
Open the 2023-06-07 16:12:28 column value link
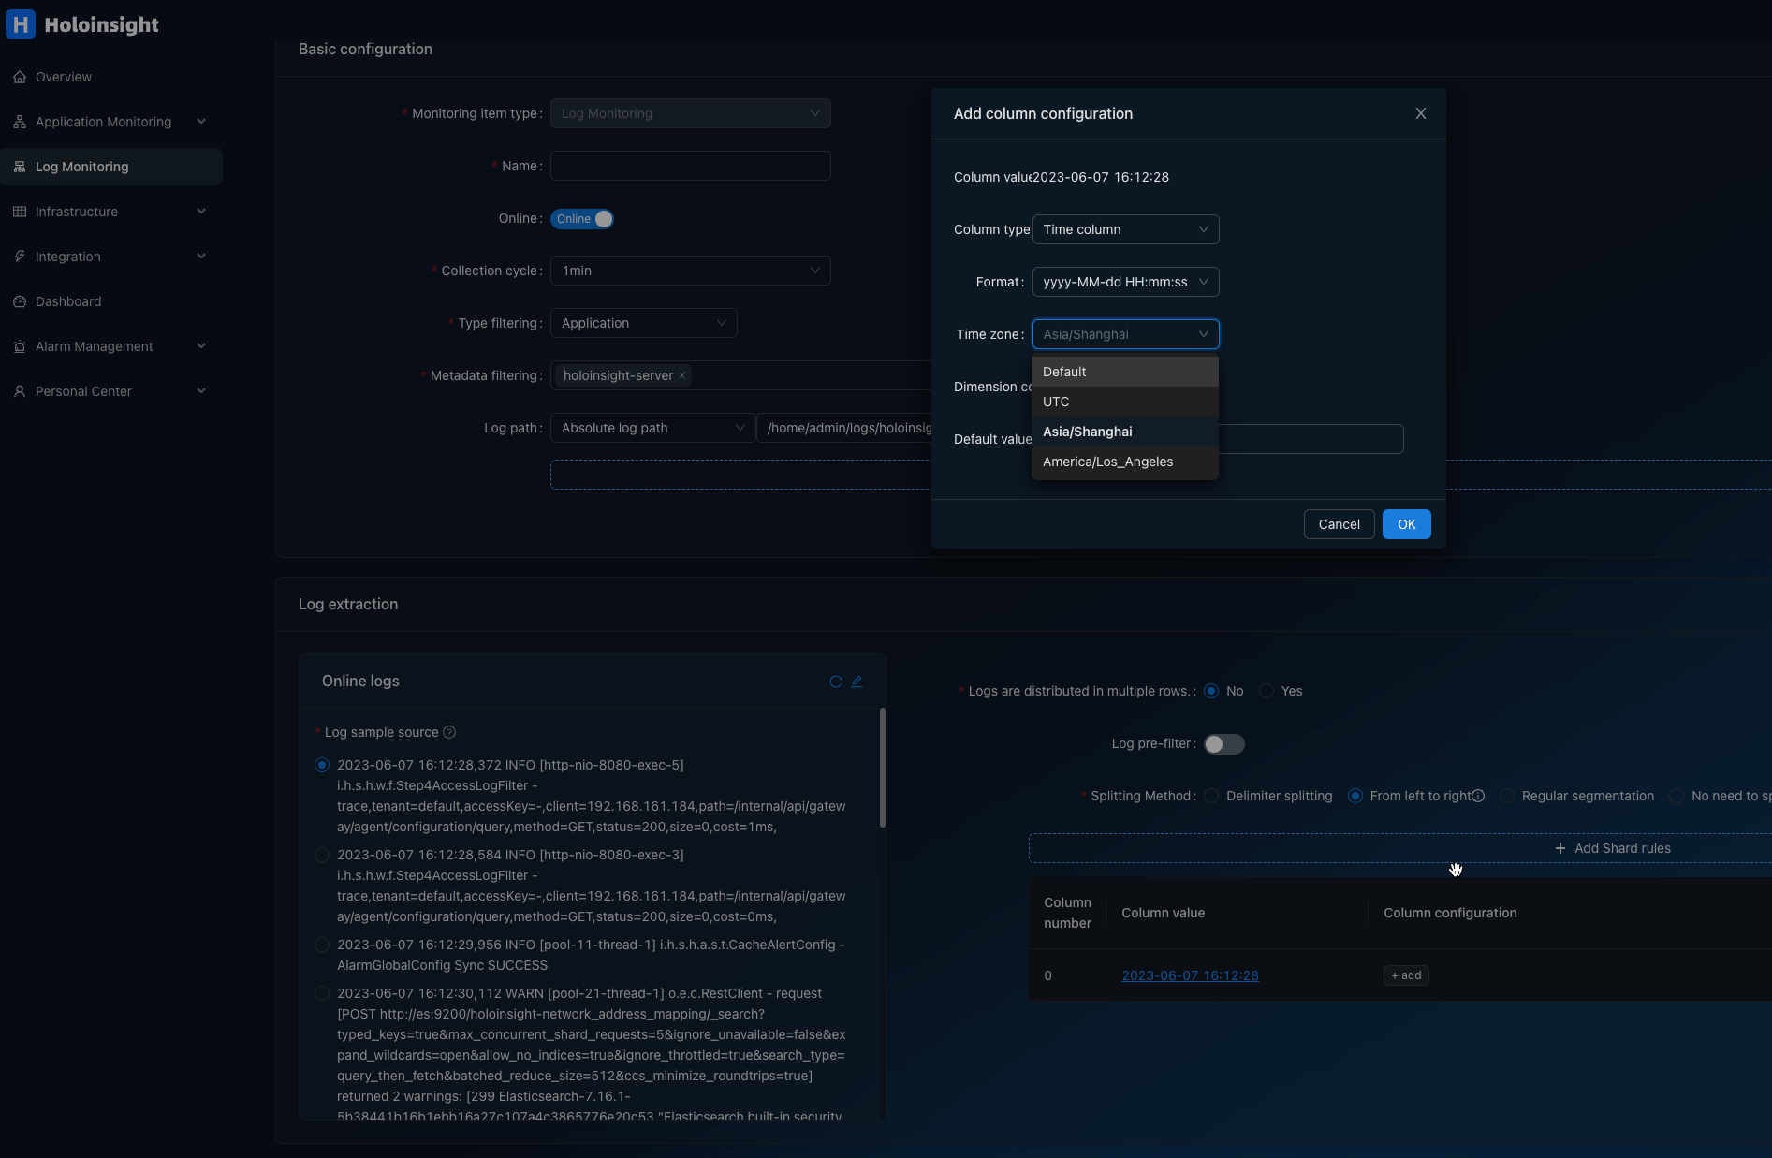[1190, 975]
